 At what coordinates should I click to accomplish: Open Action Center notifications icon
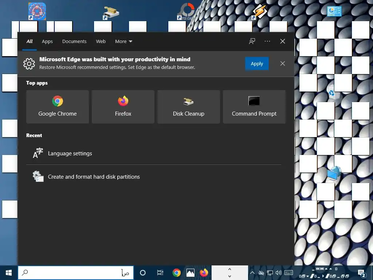click(x=362, y=273)
